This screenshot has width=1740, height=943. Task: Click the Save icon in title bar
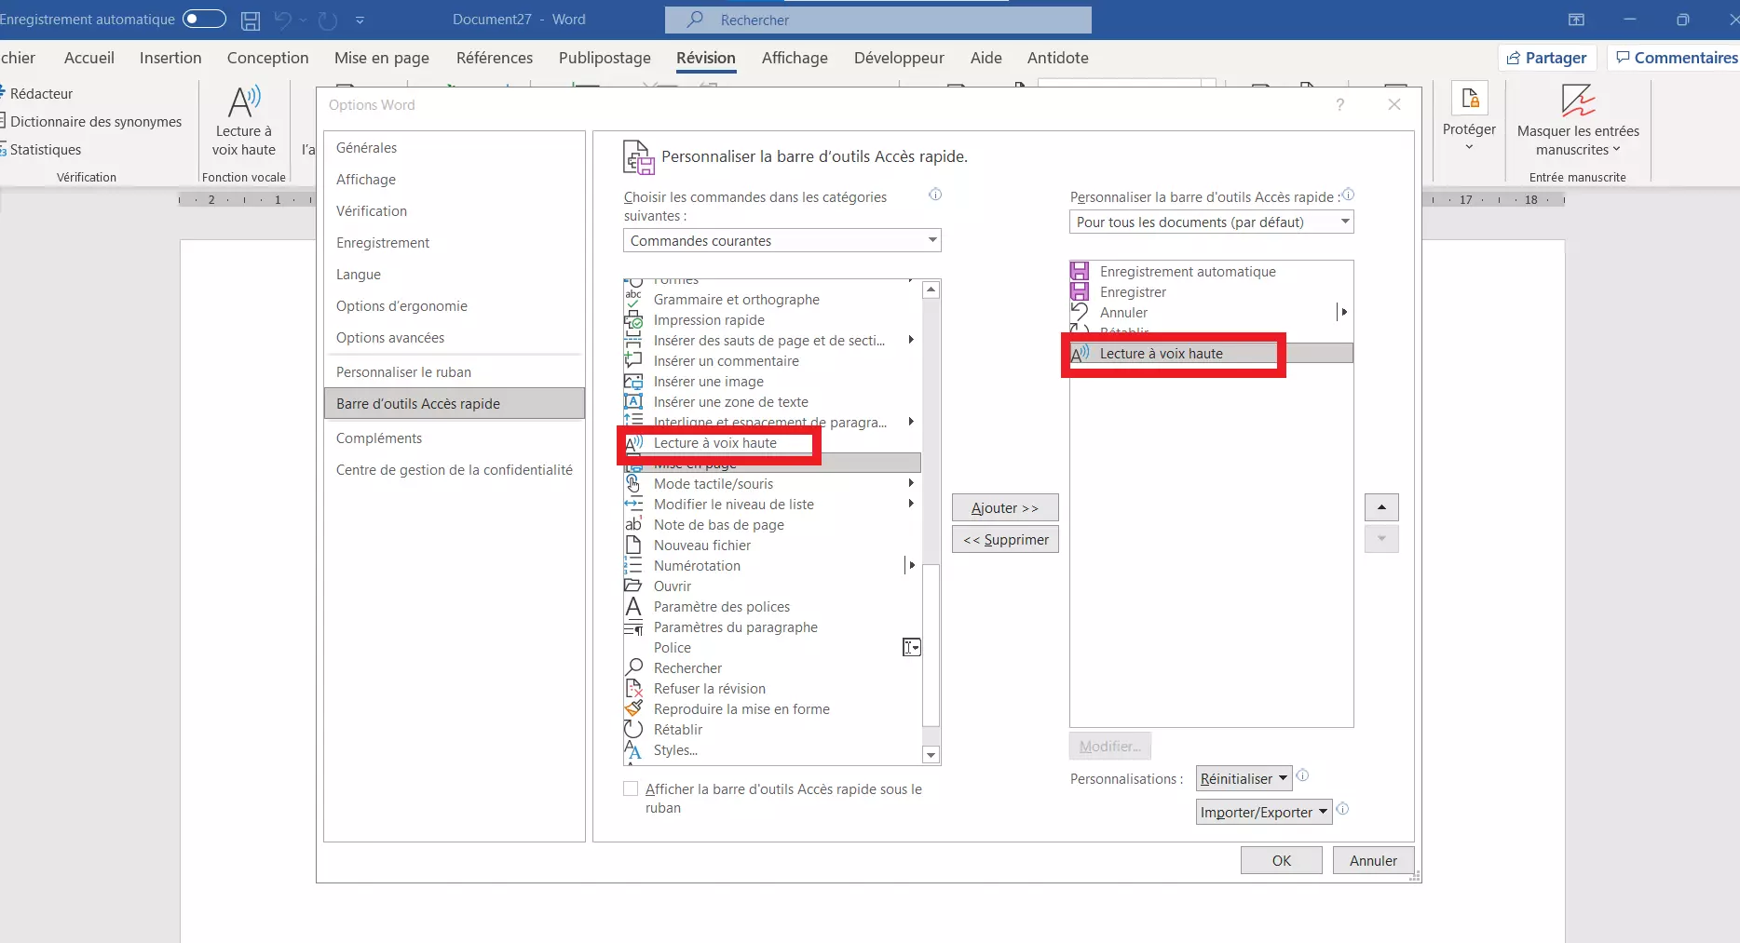point(251,20)
